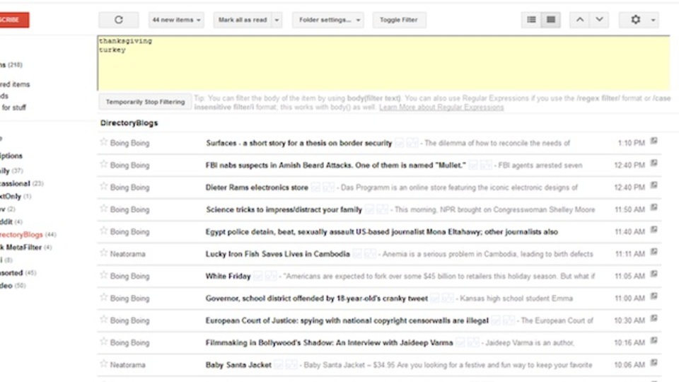Image resolution: width=679 pixels, height=382 pixels.
Task: Open original link for Dieter Rams item
Action: pyautogui.click(x=654, y=185)
